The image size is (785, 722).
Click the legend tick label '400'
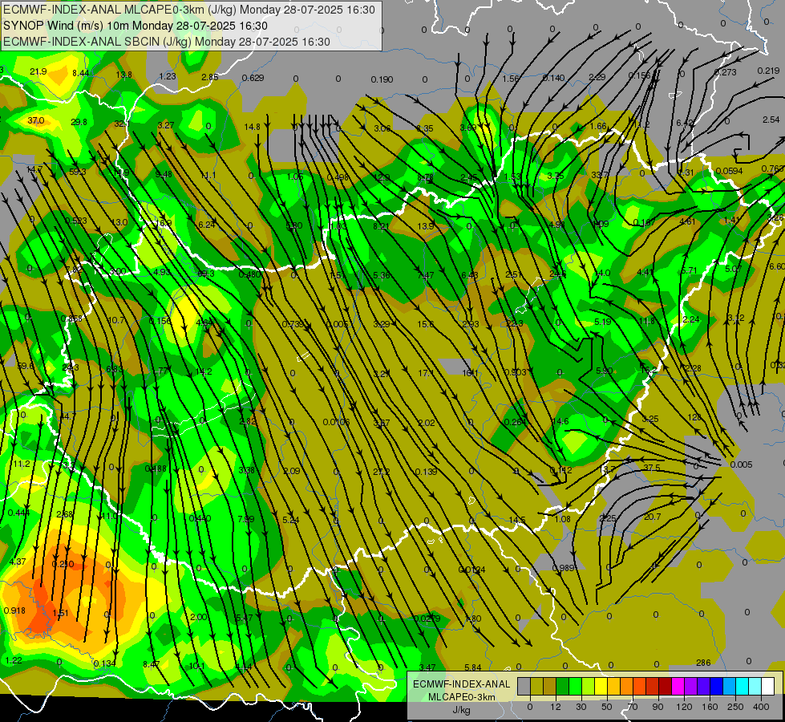[761, 707]
